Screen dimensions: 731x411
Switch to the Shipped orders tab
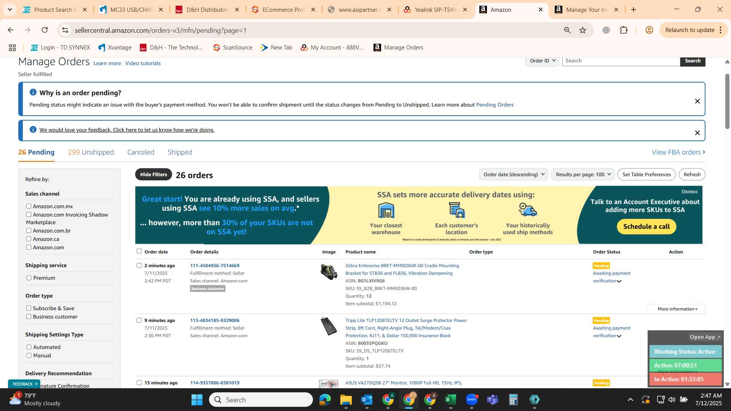tap(180, 152)
